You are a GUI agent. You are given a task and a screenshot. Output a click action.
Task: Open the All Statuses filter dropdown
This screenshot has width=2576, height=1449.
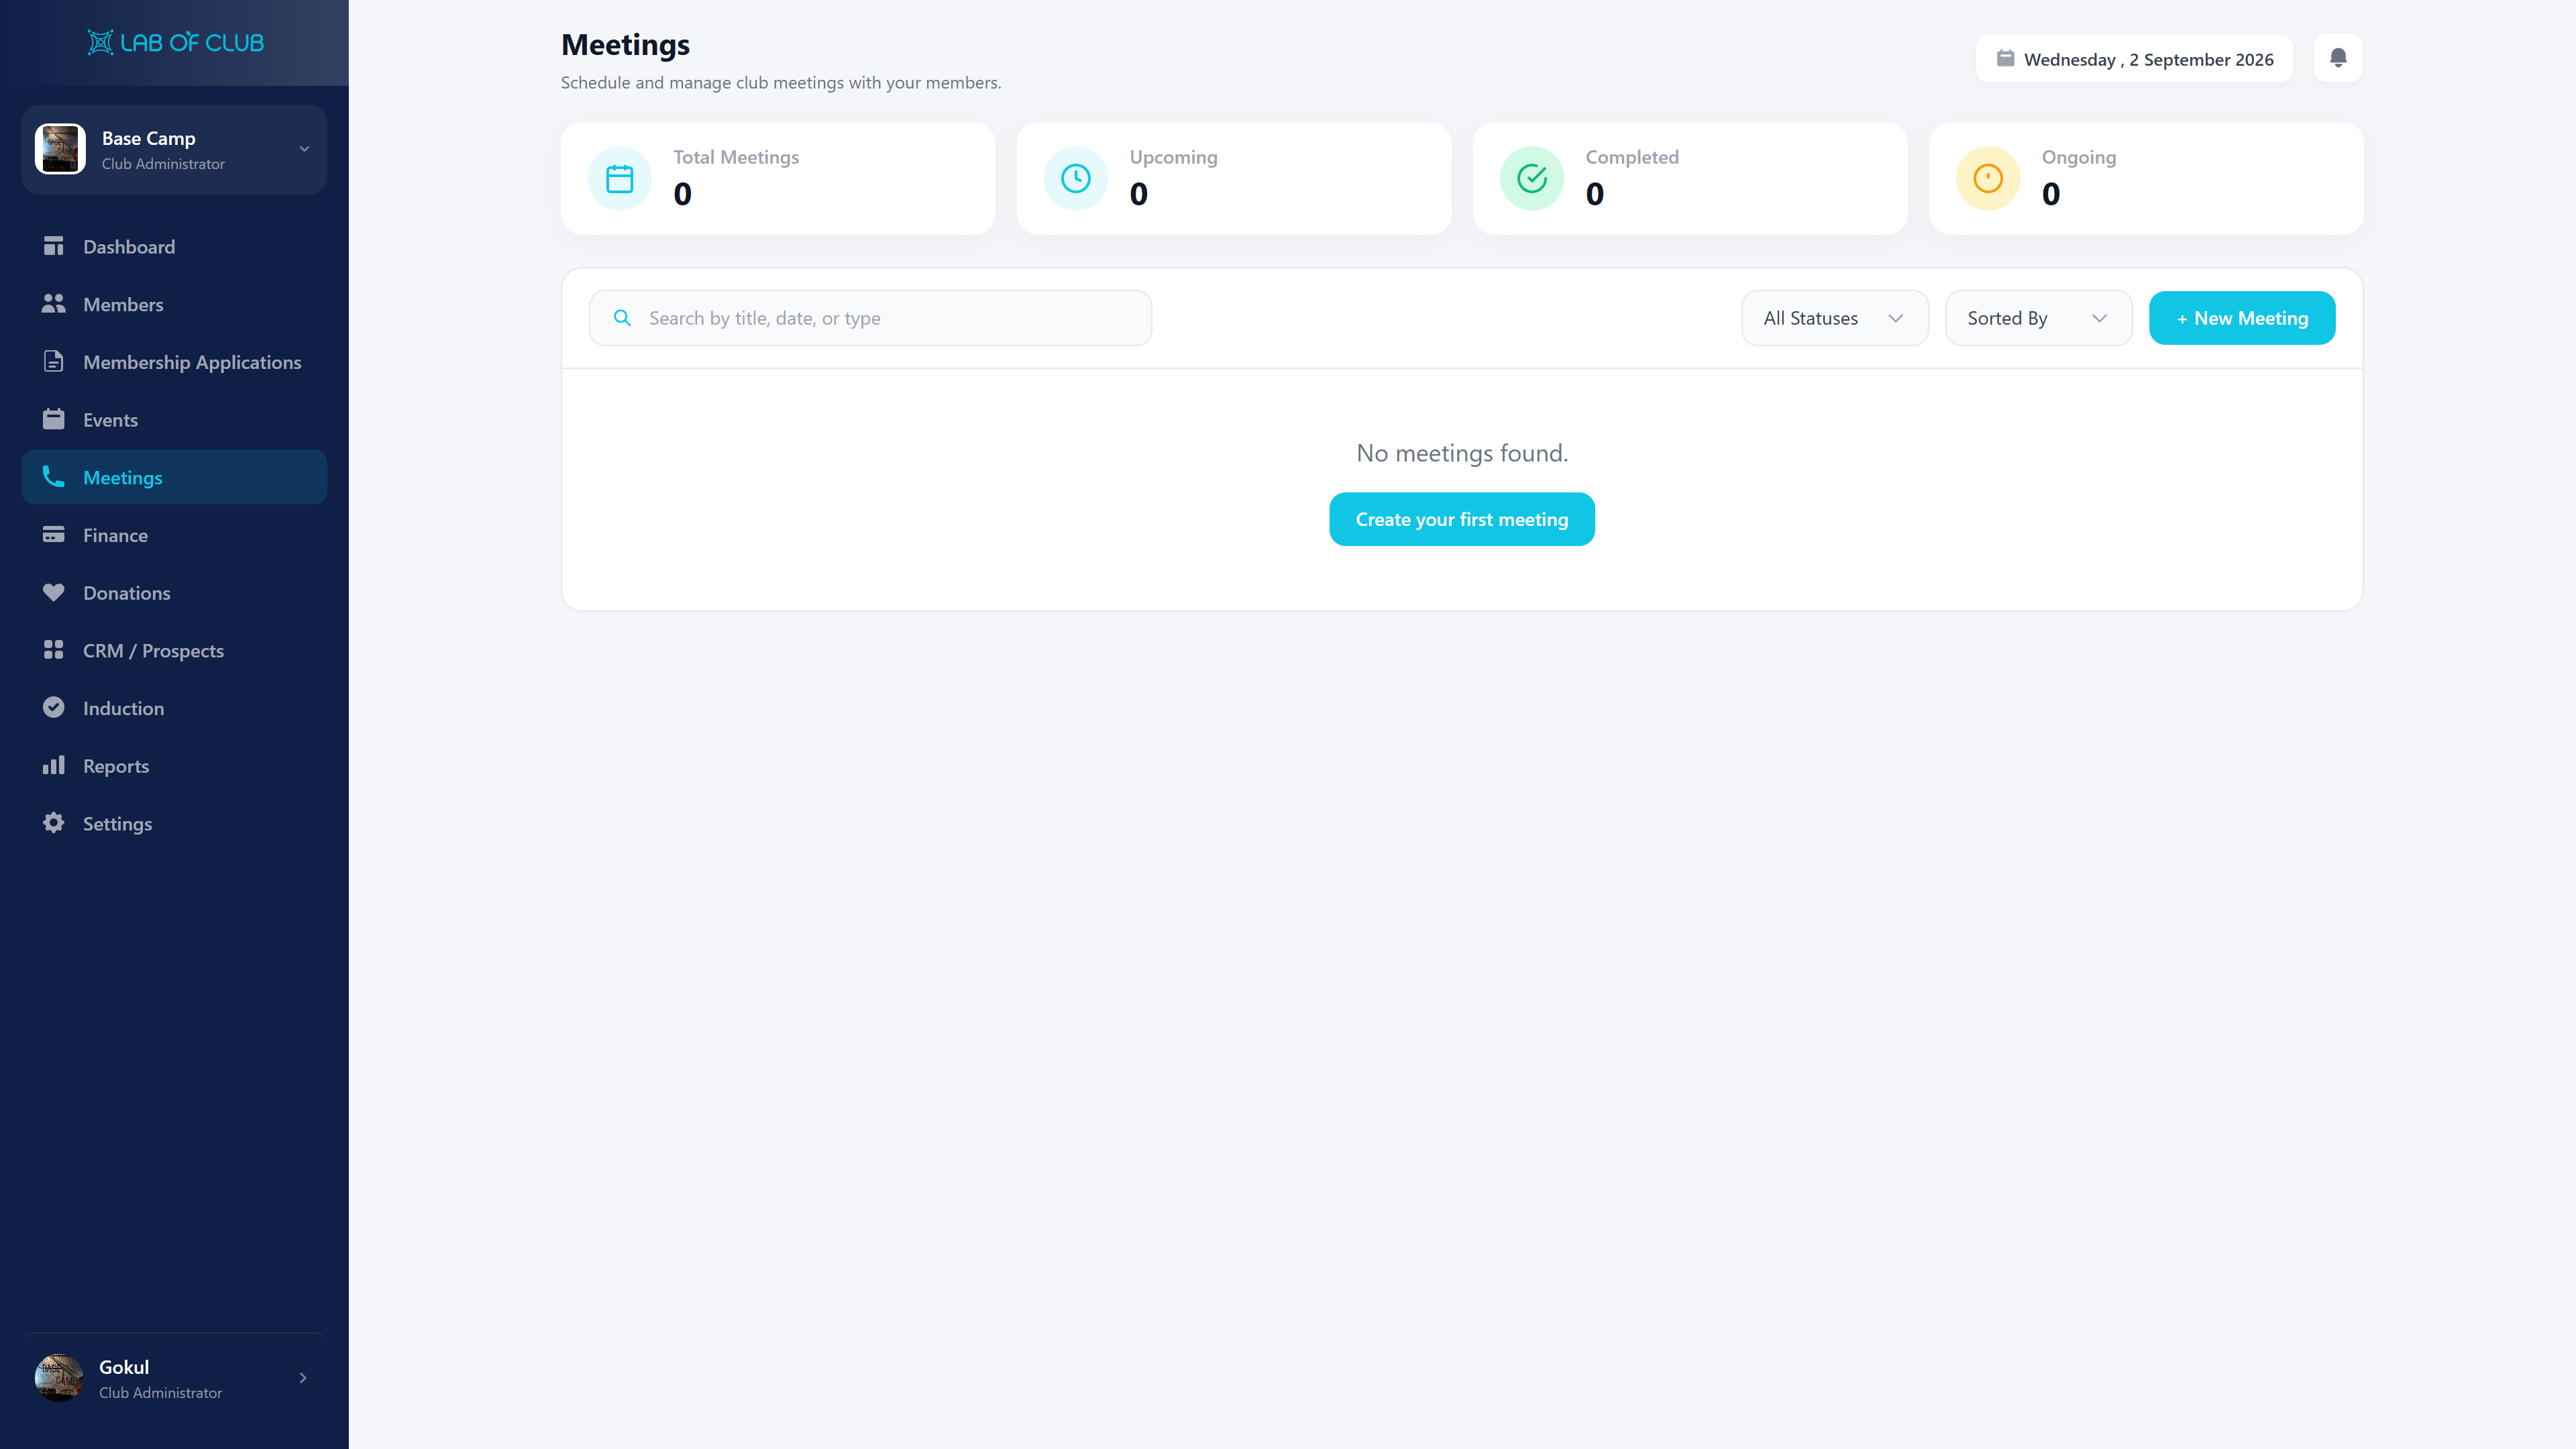pyautogui.click(x=1834, y=318)
